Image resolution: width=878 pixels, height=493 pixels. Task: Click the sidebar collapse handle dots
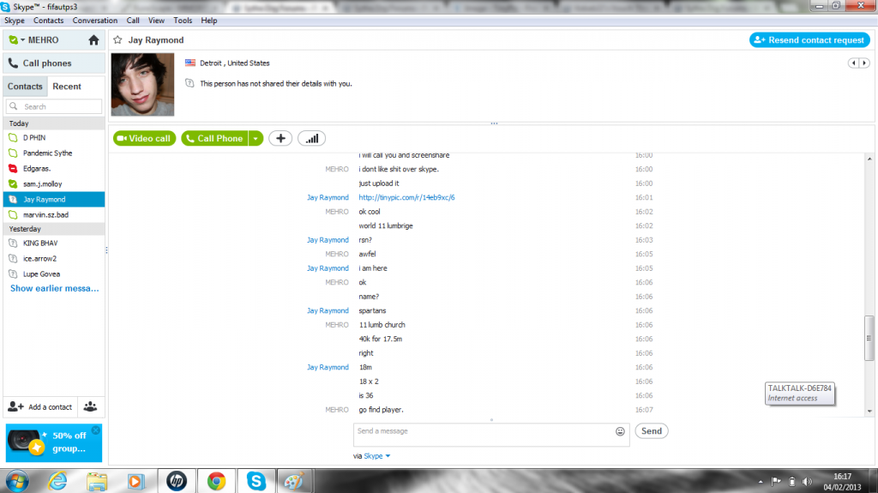coord(106,250)
